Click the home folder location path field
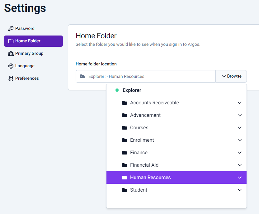Viewport: 259px width, 214px height. click(145, 76)
